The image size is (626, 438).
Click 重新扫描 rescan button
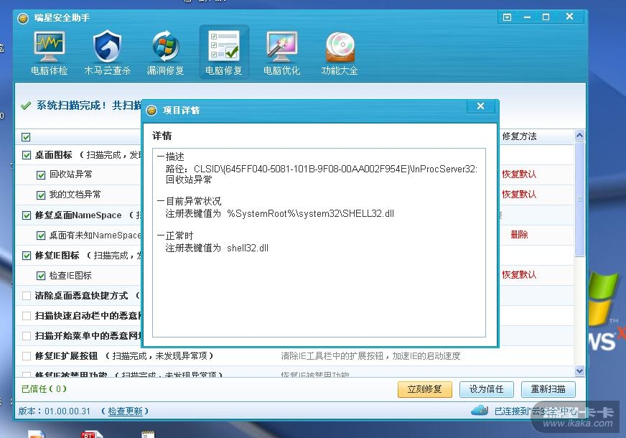click(548, 389)
